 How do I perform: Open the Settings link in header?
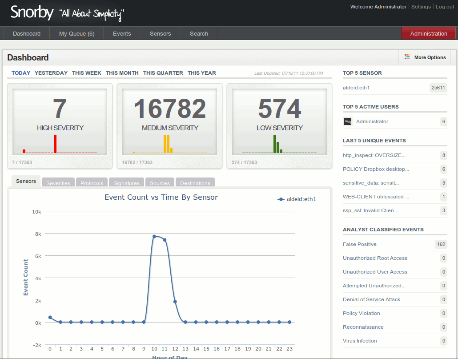tap(421, 7)
